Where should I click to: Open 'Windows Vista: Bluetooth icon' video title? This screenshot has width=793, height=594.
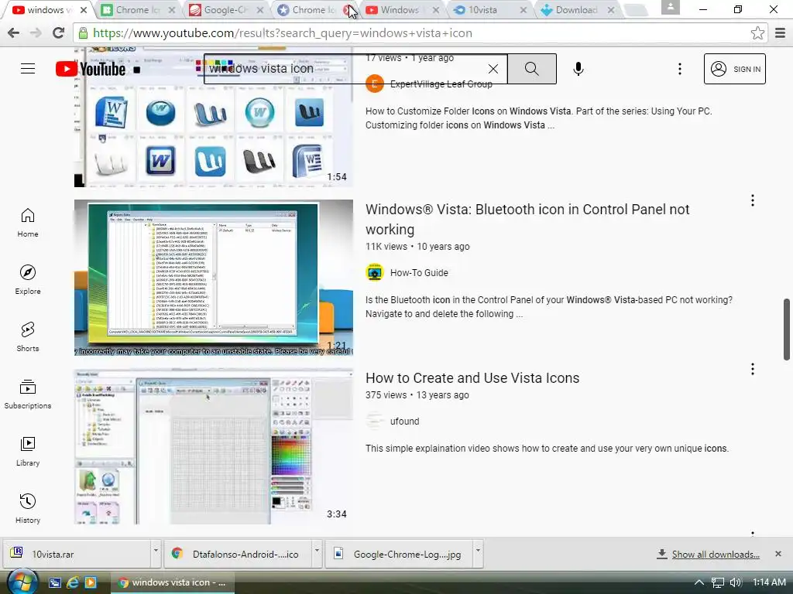pyautogui.click(x=527, y=219)
